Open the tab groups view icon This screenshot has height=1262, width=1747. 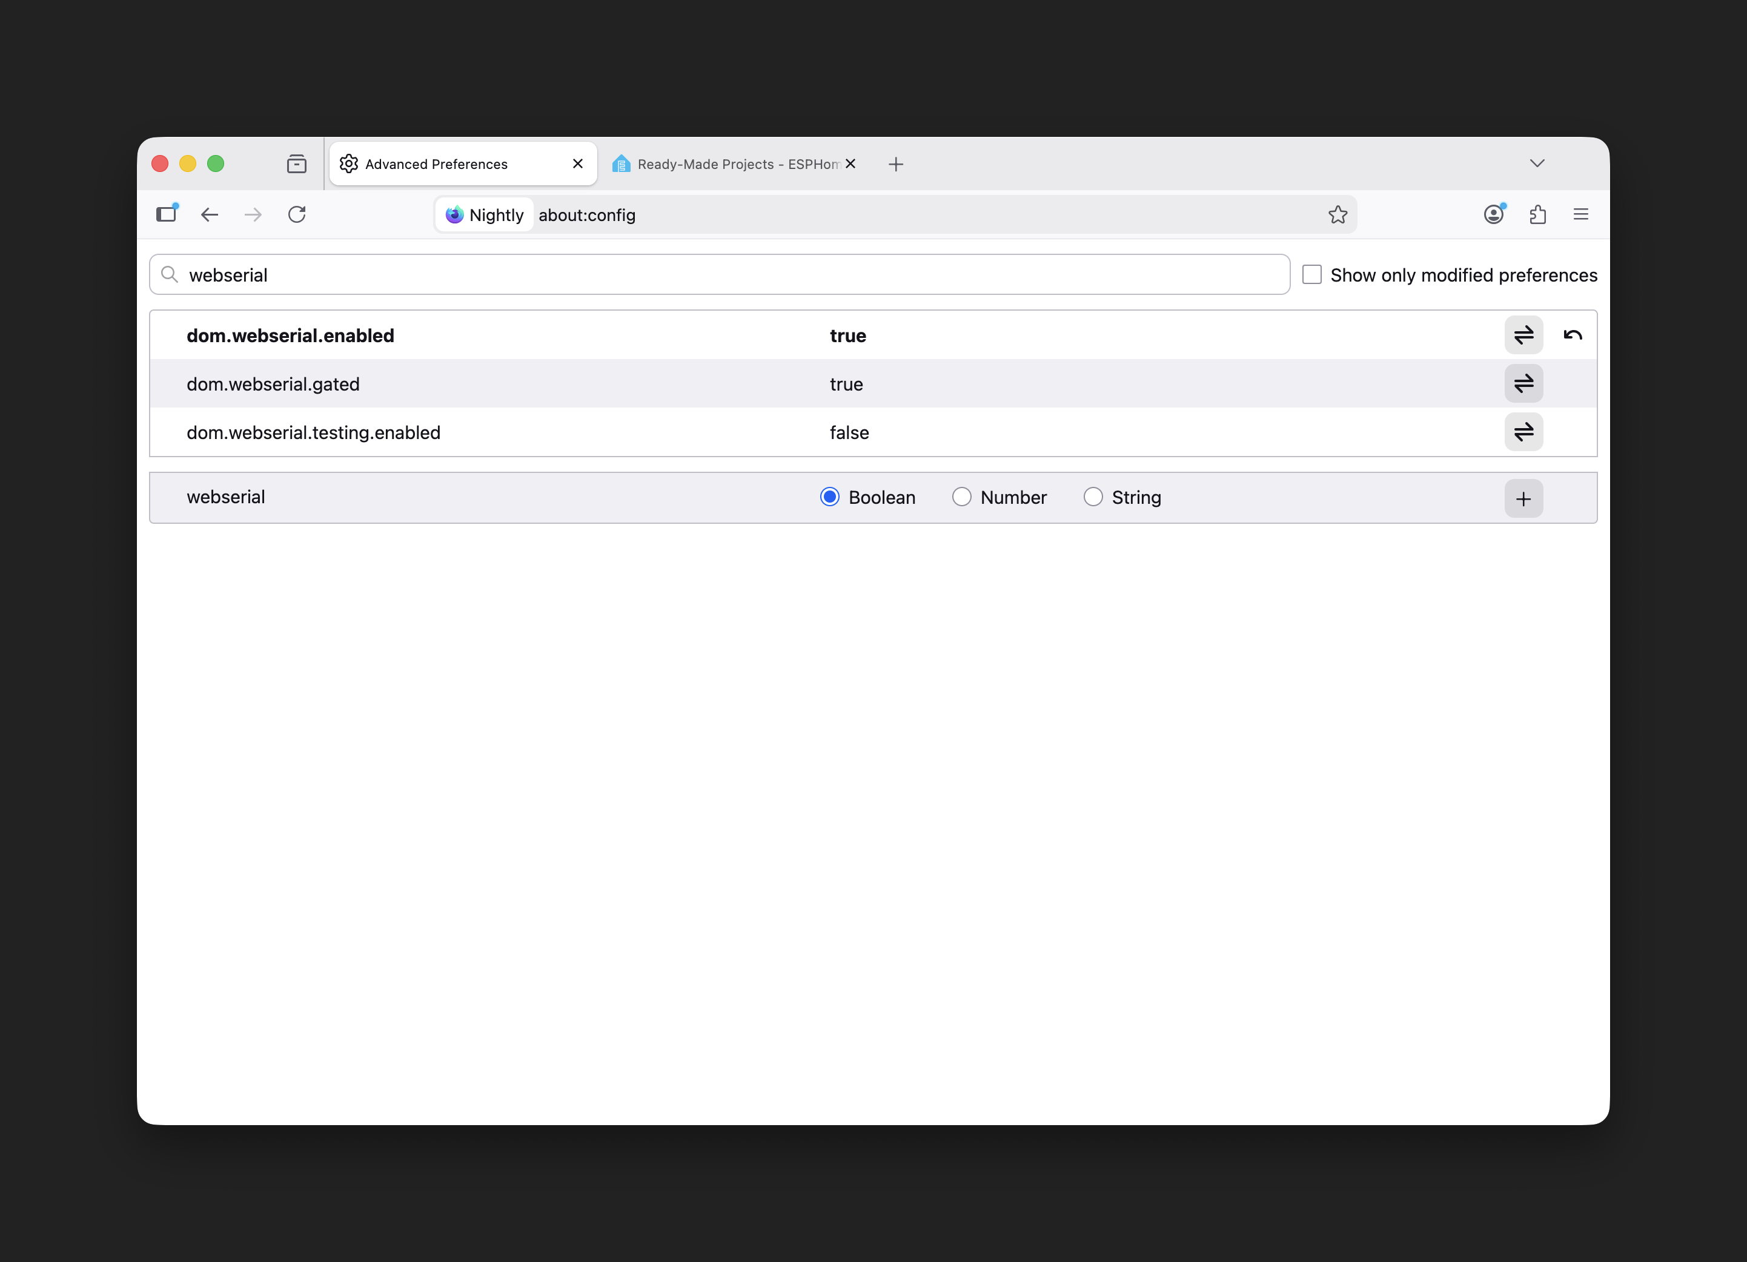pyautogui.click(x=297, y=164)
